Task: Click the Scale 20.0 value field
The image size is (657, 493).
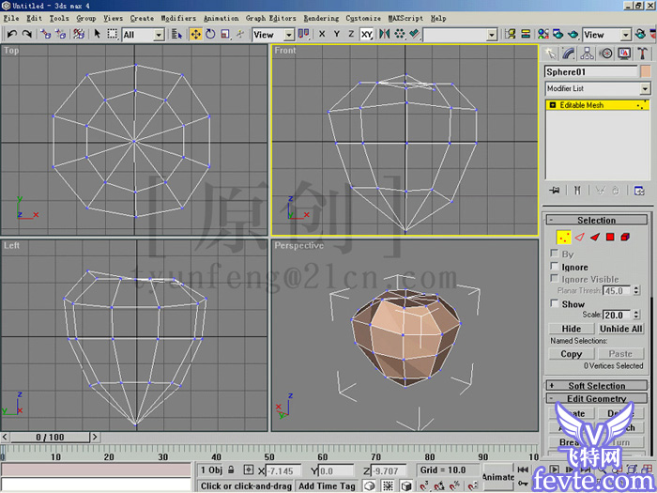Action: 618,315
